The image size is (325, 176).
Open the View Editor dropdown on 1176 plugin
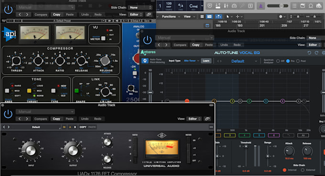coord(194,119)
